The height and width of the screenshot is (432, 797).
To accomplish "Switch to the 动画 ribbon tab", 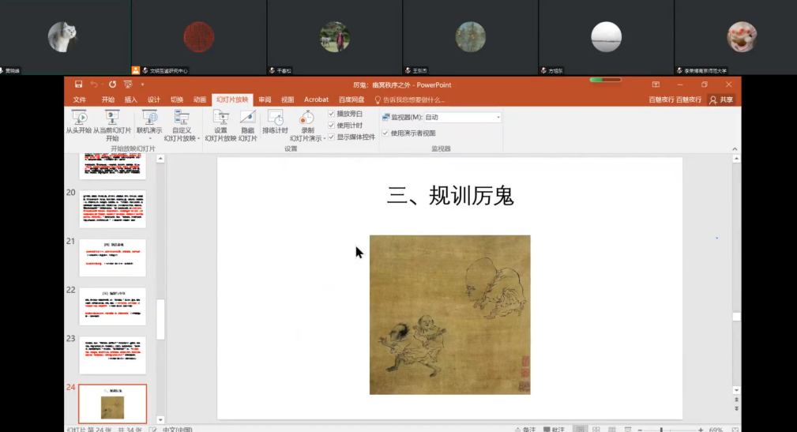I will tap(200, 100).
